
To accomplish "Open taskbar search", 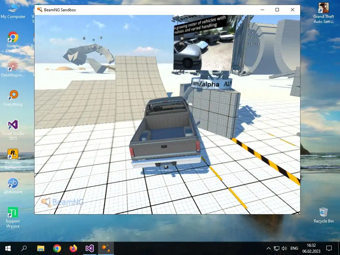I will coord(24,248).
